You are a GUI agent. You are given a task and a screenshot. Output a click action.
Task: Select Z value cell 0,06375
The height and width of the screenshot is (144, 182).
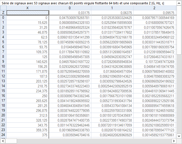(x=112, y=13)
